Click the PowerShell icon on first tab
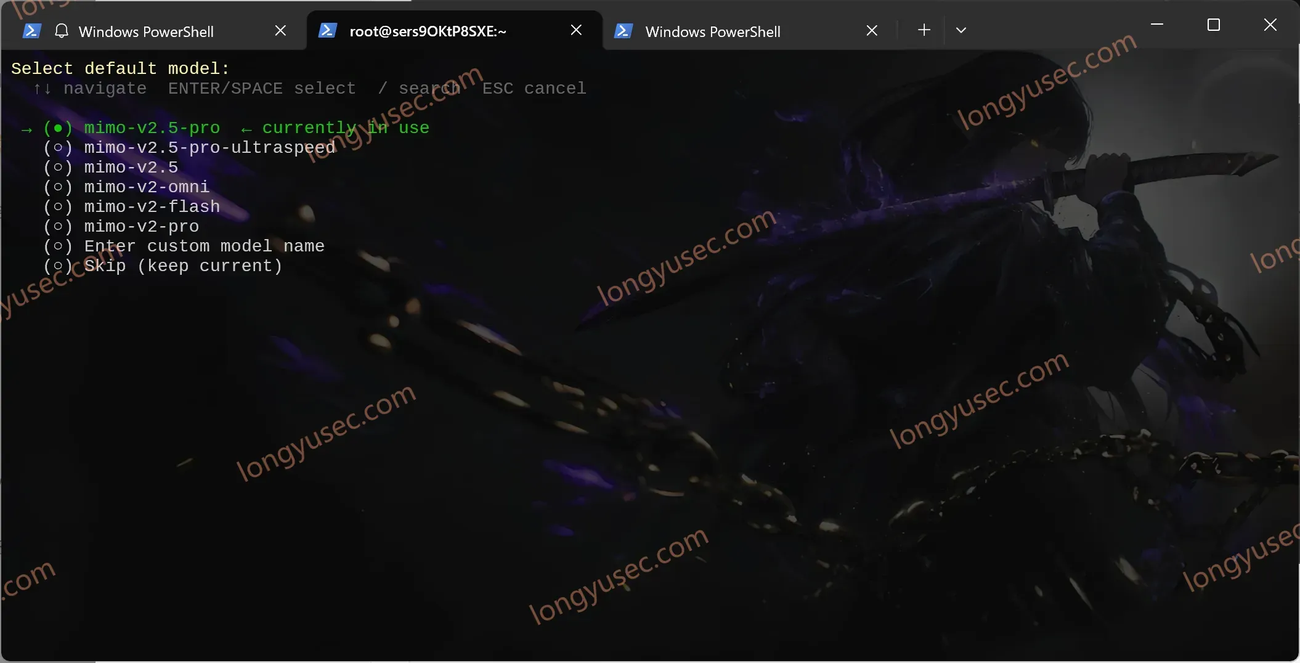The height and width of the screenshot is (663, 1300). (31, 31)
